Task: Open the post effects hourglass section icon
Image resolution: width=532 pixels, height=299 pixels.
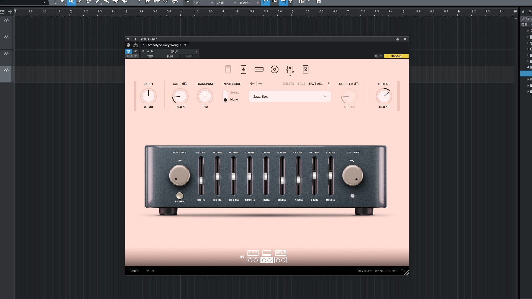Action: coord(305,69)
